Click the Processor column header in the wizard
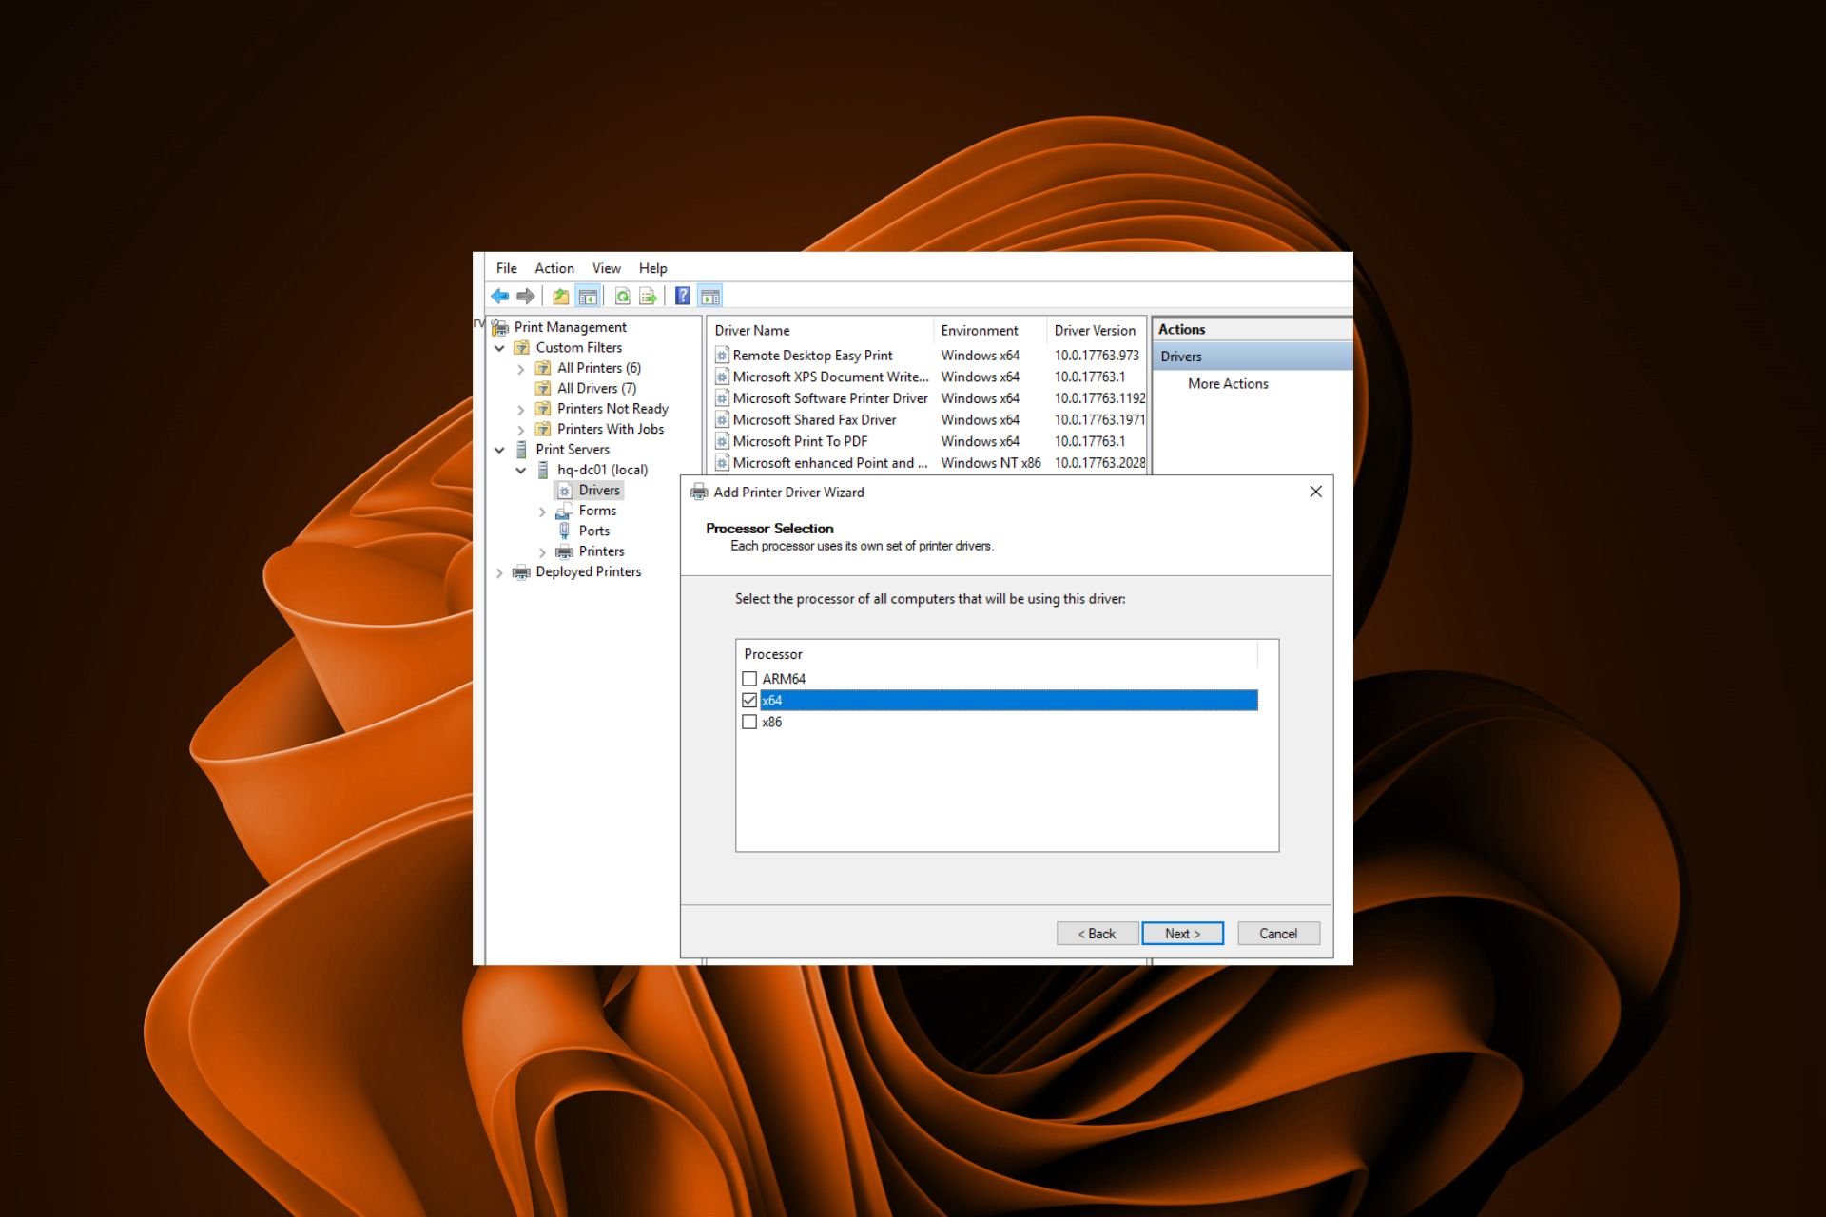Image resolution: width=1826 pixels, height=1217 pixels. pos(997,654)
